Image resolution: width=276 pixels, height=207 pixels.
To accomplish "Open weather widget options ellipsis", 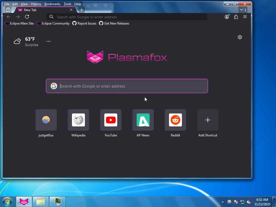I will tap(49, 41).
